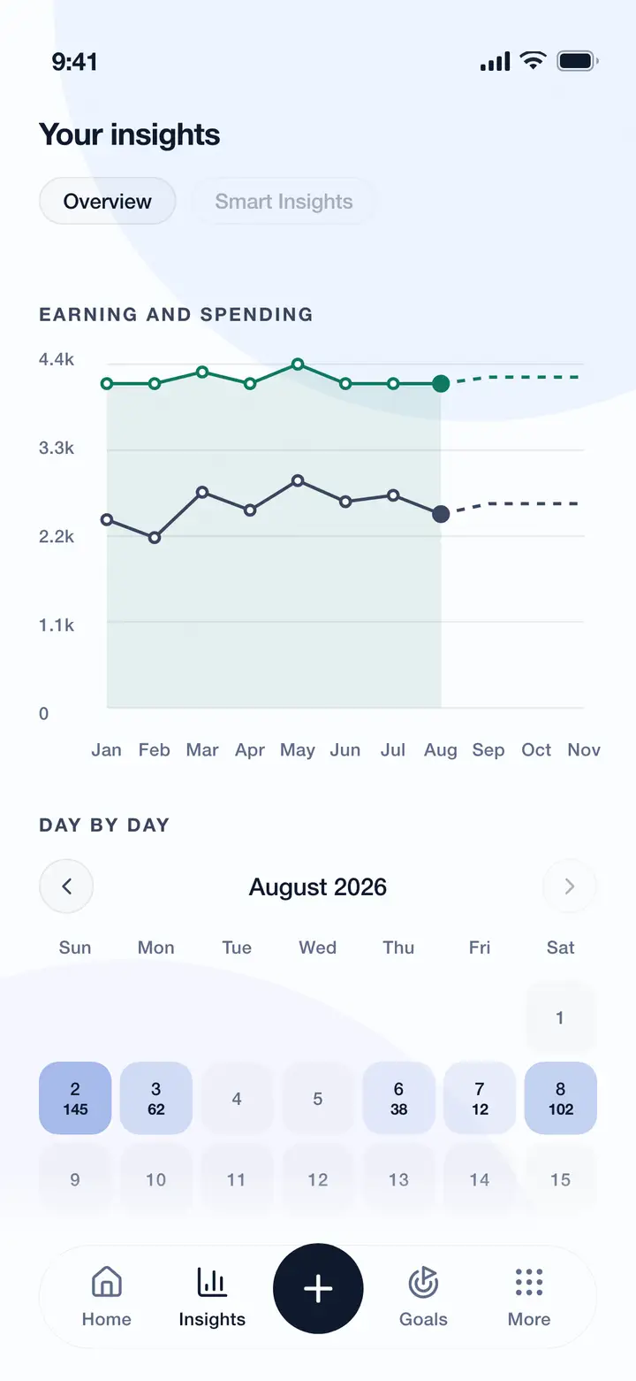Image resolution: width=636 pixels, height=1381 pixels.
Task: Tap the plus add button
Action: 318,1289
